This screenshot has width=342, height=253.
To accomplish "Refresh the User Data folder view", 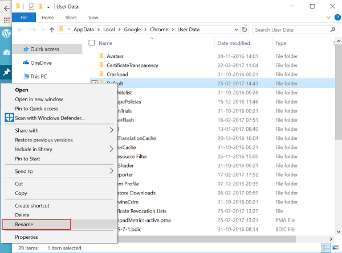I will tap(245, 30).
